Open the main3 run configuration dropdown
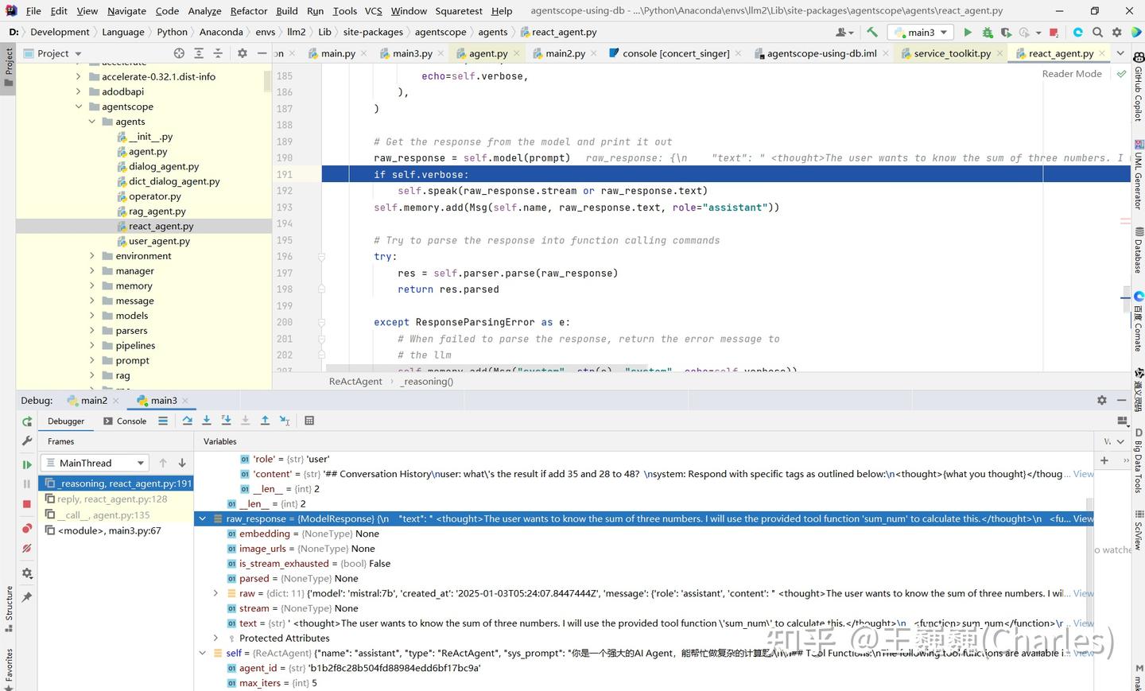1145x691 pixels. click(922, 33)
